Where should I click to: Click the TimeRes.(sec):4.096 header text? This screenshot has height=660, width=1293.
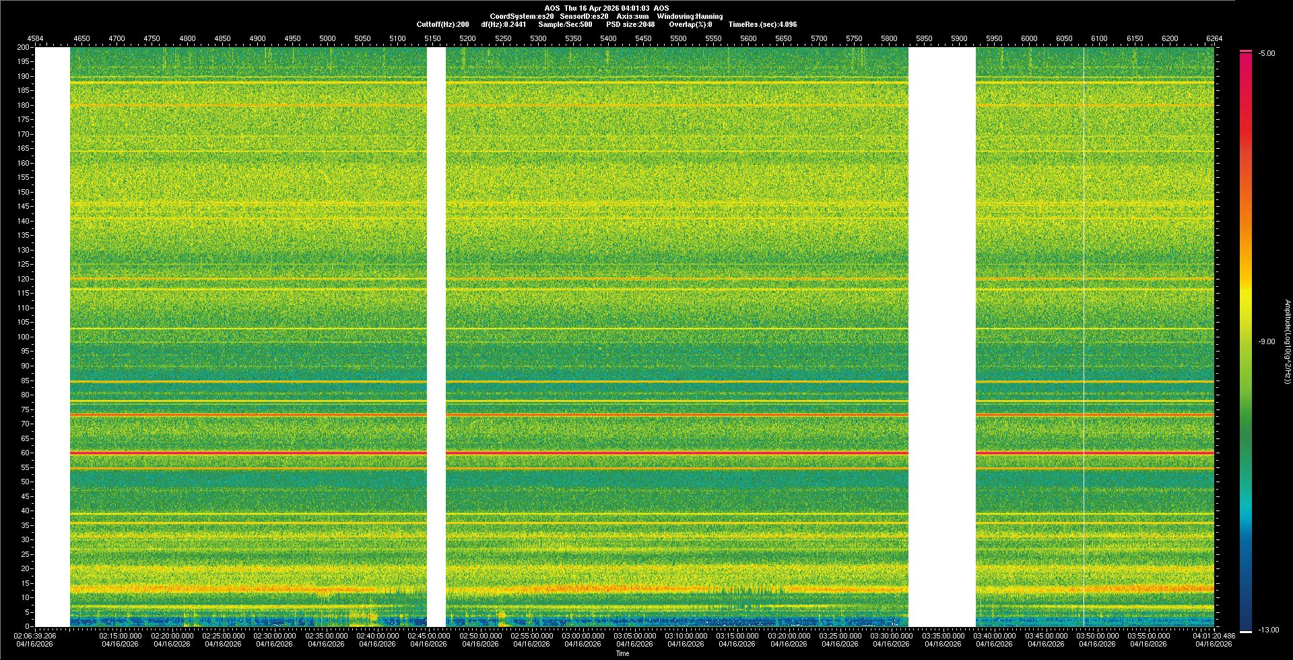(x=762, y=24)
